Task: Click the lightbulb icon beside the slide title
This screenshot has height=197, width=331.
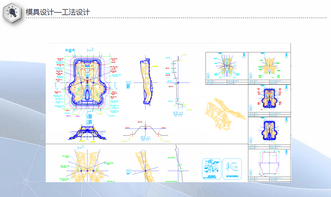Action: (12, 12)
